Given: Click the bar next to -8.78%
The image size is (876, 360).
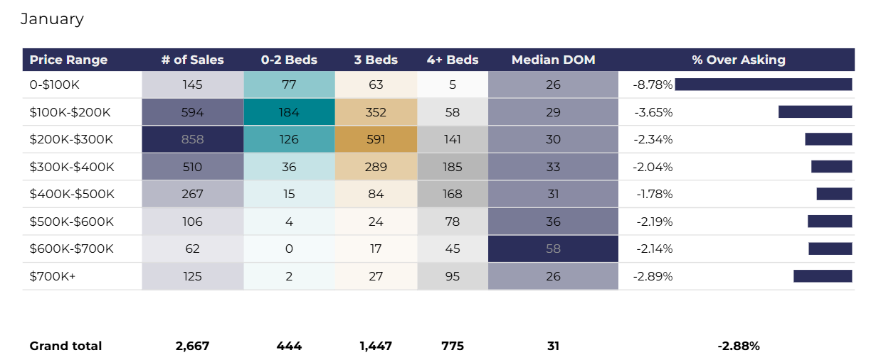Looking at the screenshot, I should coord(763,84).
